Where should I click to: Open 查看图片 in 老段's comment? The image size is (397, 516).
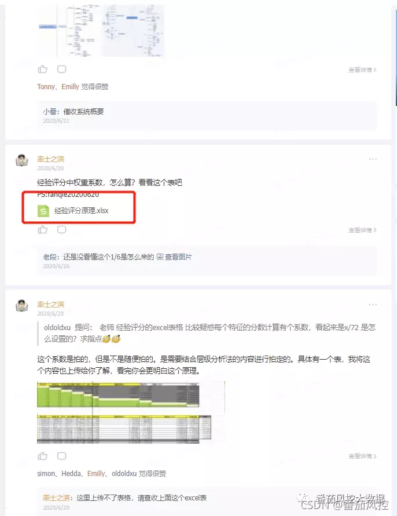pyautogui.click(x=174, y=257)
